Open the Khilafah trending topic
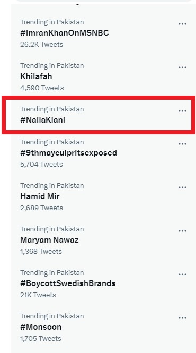 [x=36, y=76]
